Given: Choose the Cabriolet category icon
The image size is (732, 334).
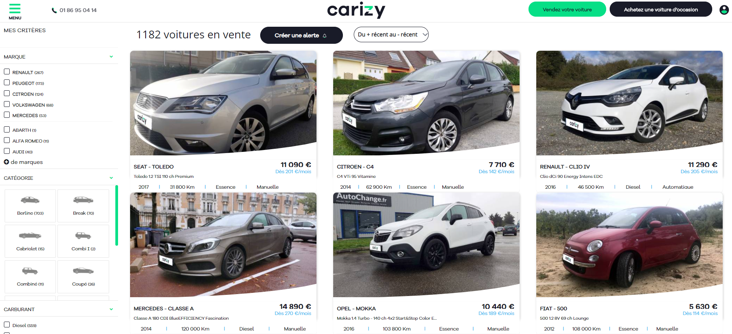Looking at the screenshot, I should tap(30, 236).
